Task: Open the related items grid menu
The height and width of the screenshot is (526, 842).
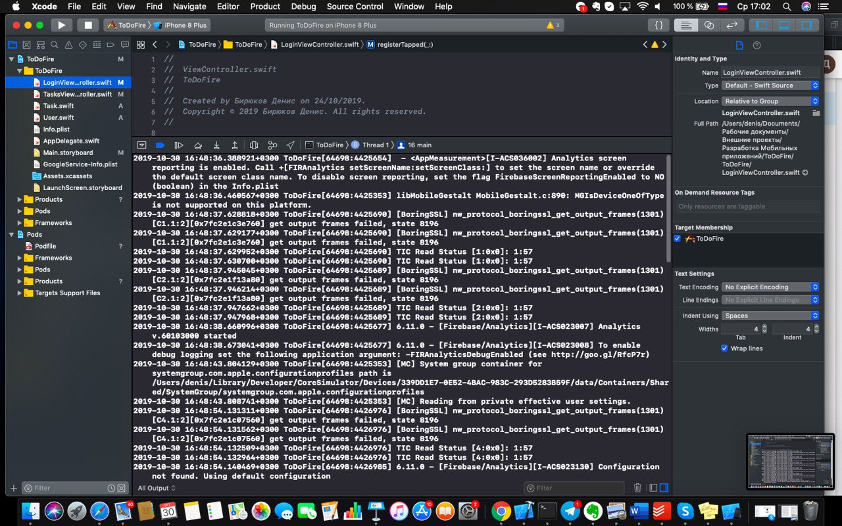Action: pyautogui.click(x=141, y=45)
